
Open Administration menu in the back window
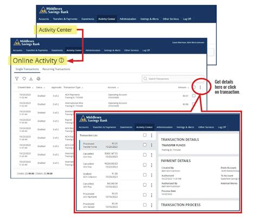tap(128, 19)
